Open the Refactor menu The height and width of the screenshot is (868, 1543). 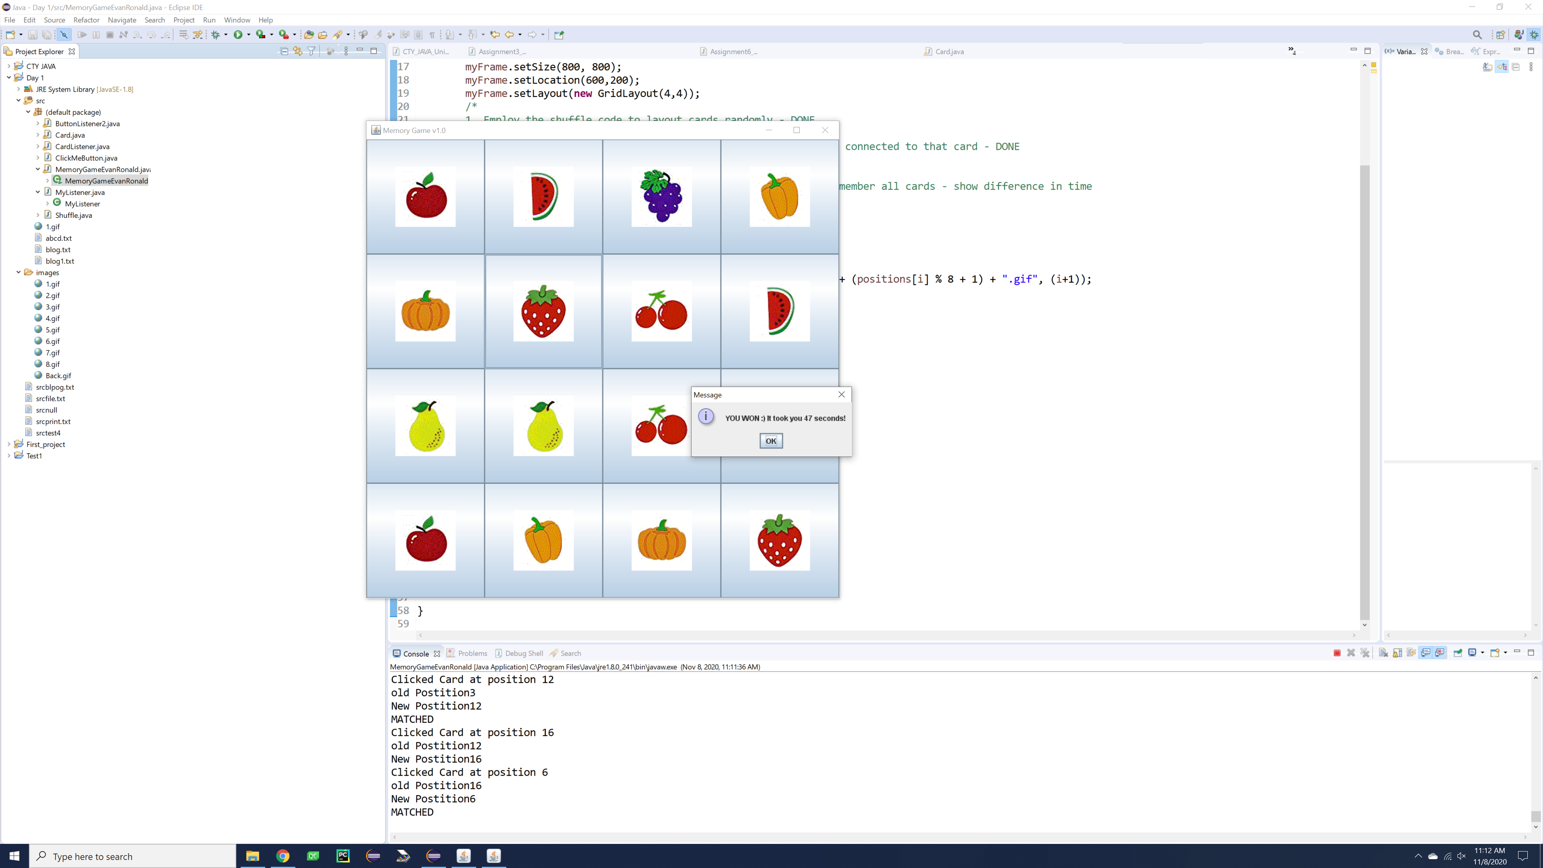click(86, 20)
